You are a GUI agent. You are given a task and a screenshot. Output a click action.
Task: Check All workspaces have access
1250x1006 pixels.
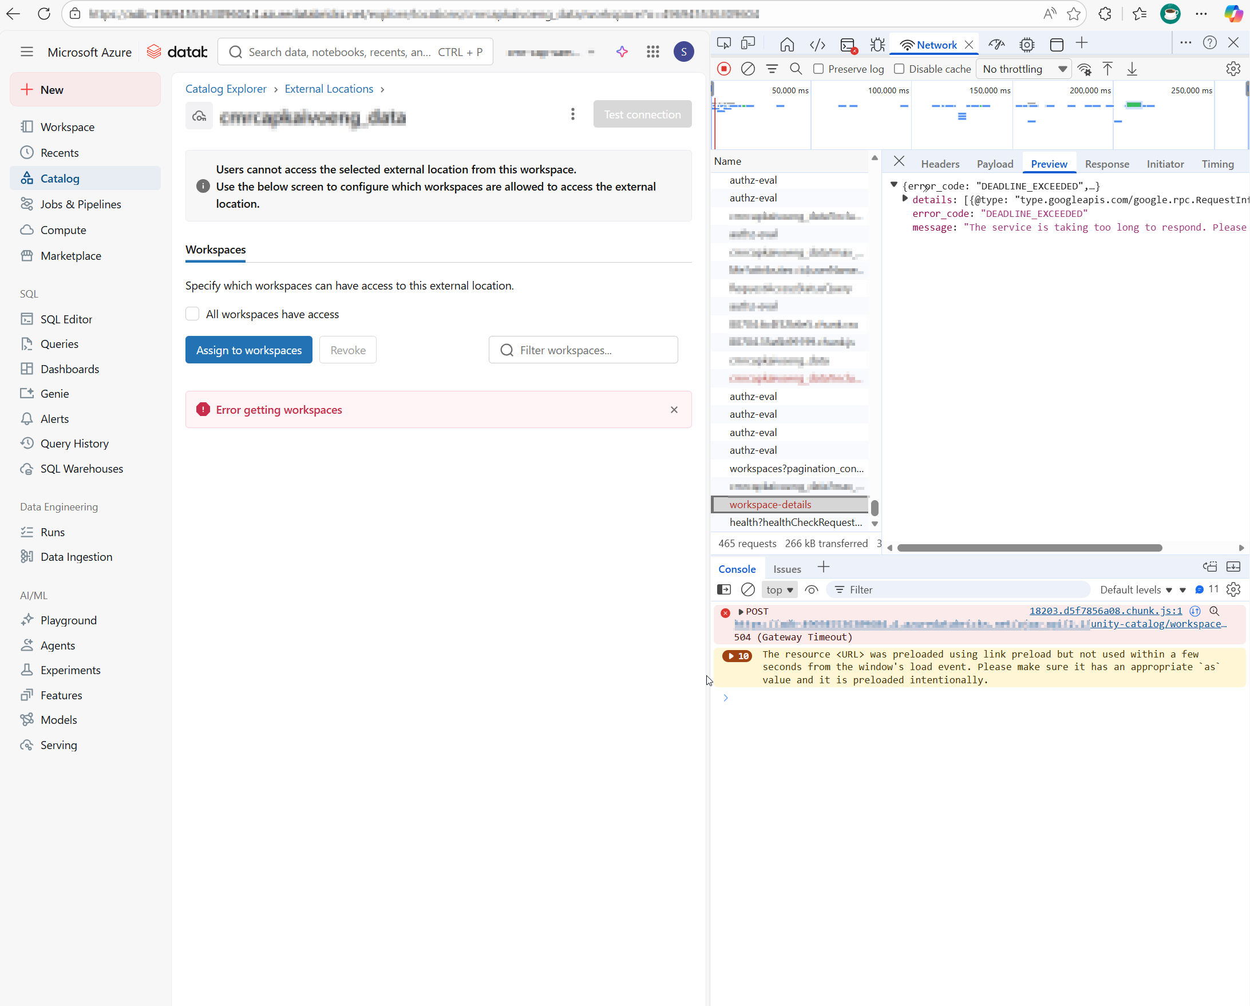(x=192, y=314)
